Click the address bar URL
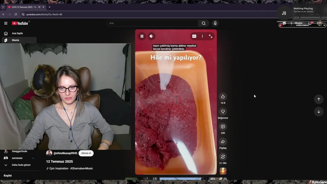 pyautogui.click(x=44, y=14)
